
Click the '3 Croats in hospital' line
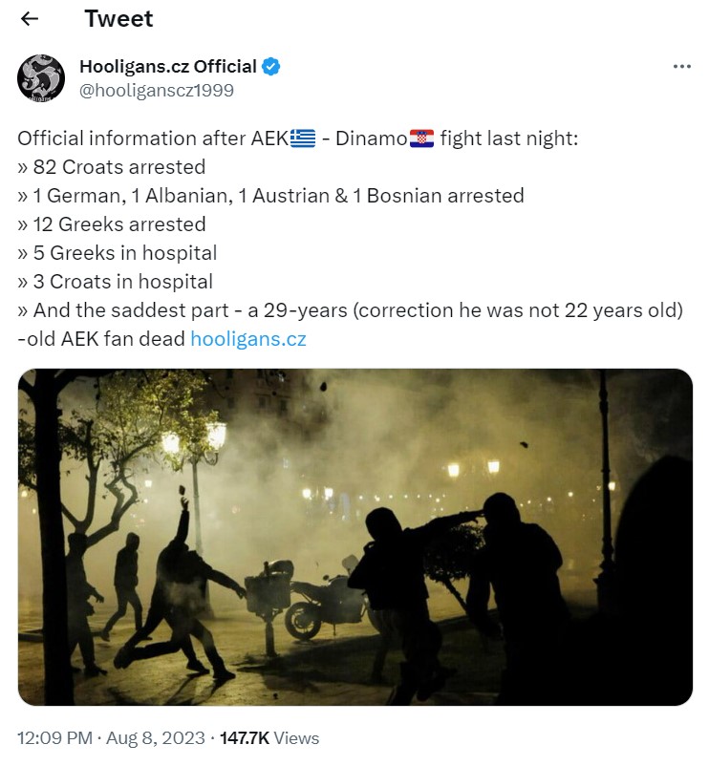(x=116, y=282)
